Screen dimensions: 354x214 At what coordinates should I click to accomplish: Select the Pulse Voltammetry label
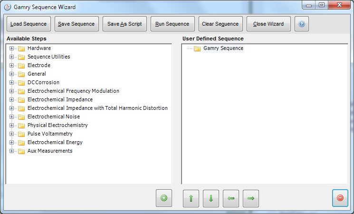tap(50, 134)
